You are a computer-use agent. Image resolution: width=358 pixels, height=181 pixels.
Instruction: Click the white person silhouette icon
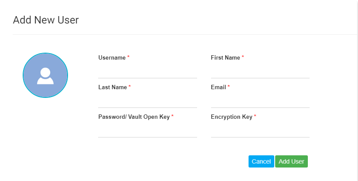coord(45,76)
